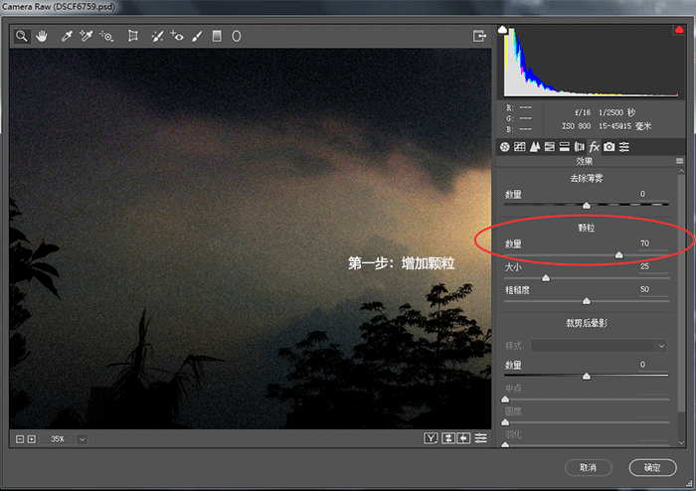The width and height of the screenshot is (696, 491).
Task: Open the save image export icon
Action: [479, 36]
